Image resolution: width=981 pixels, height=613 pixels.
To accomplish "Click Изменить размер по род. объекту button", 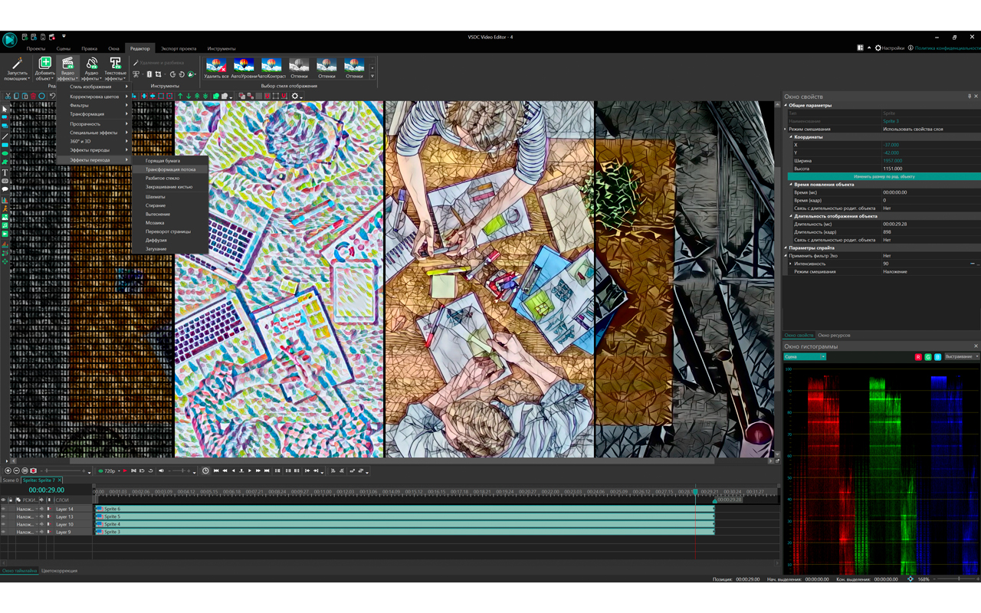I will [884, 176].
